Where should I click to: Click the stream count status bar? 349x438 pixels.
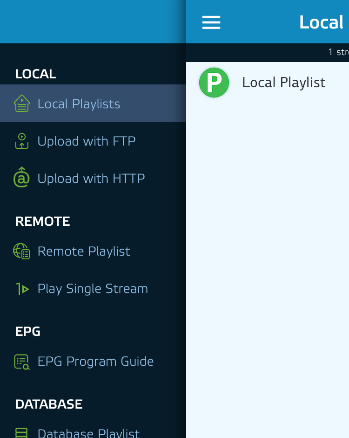tap(338, 52)
